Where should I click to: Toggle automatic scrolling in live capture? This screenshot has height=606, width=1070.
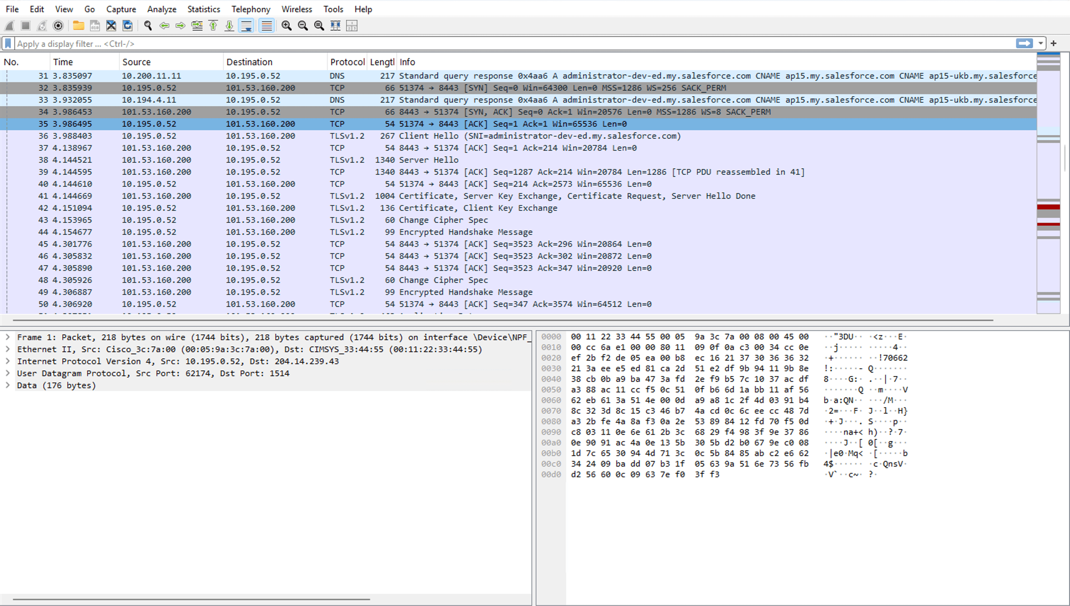click(247, 26)
